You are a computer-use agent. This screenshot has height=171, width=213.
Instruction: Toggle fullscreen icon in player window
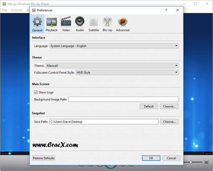click(206, 162)
